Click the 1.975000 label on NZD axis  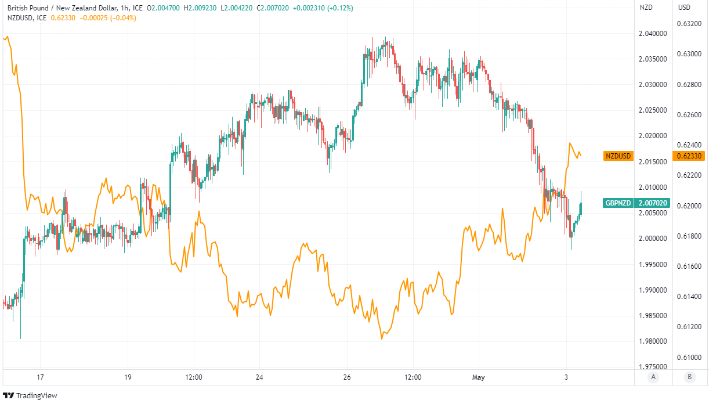653,367
